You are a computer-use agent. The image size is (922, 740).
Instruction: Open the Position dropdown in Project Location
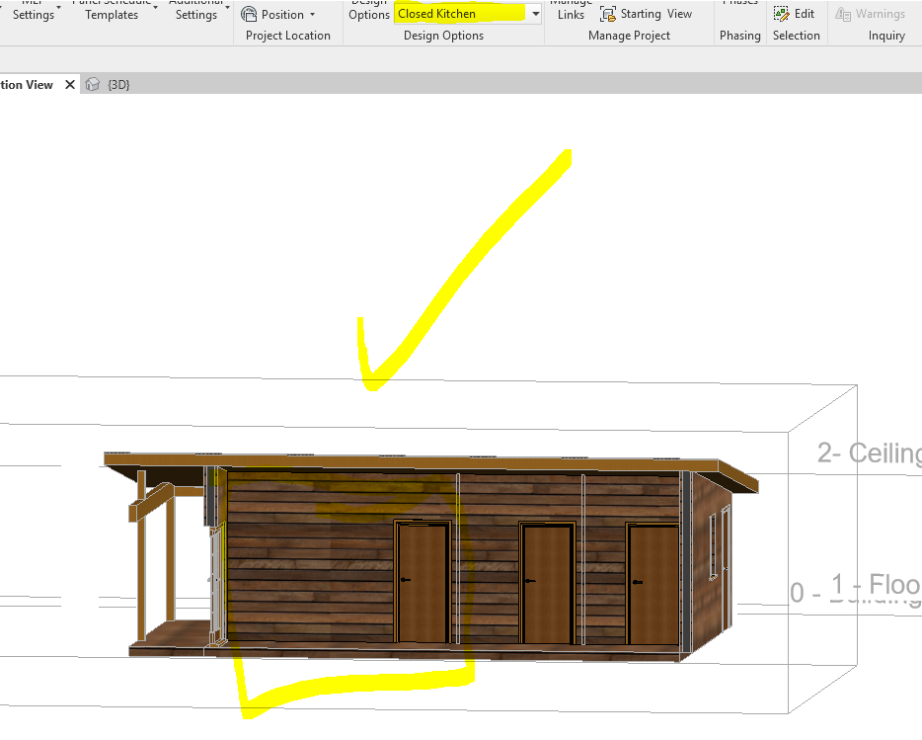click(x=312, y=14)
